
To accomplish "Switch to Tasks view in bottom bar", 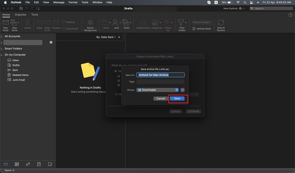I will (x=39, y=164).
